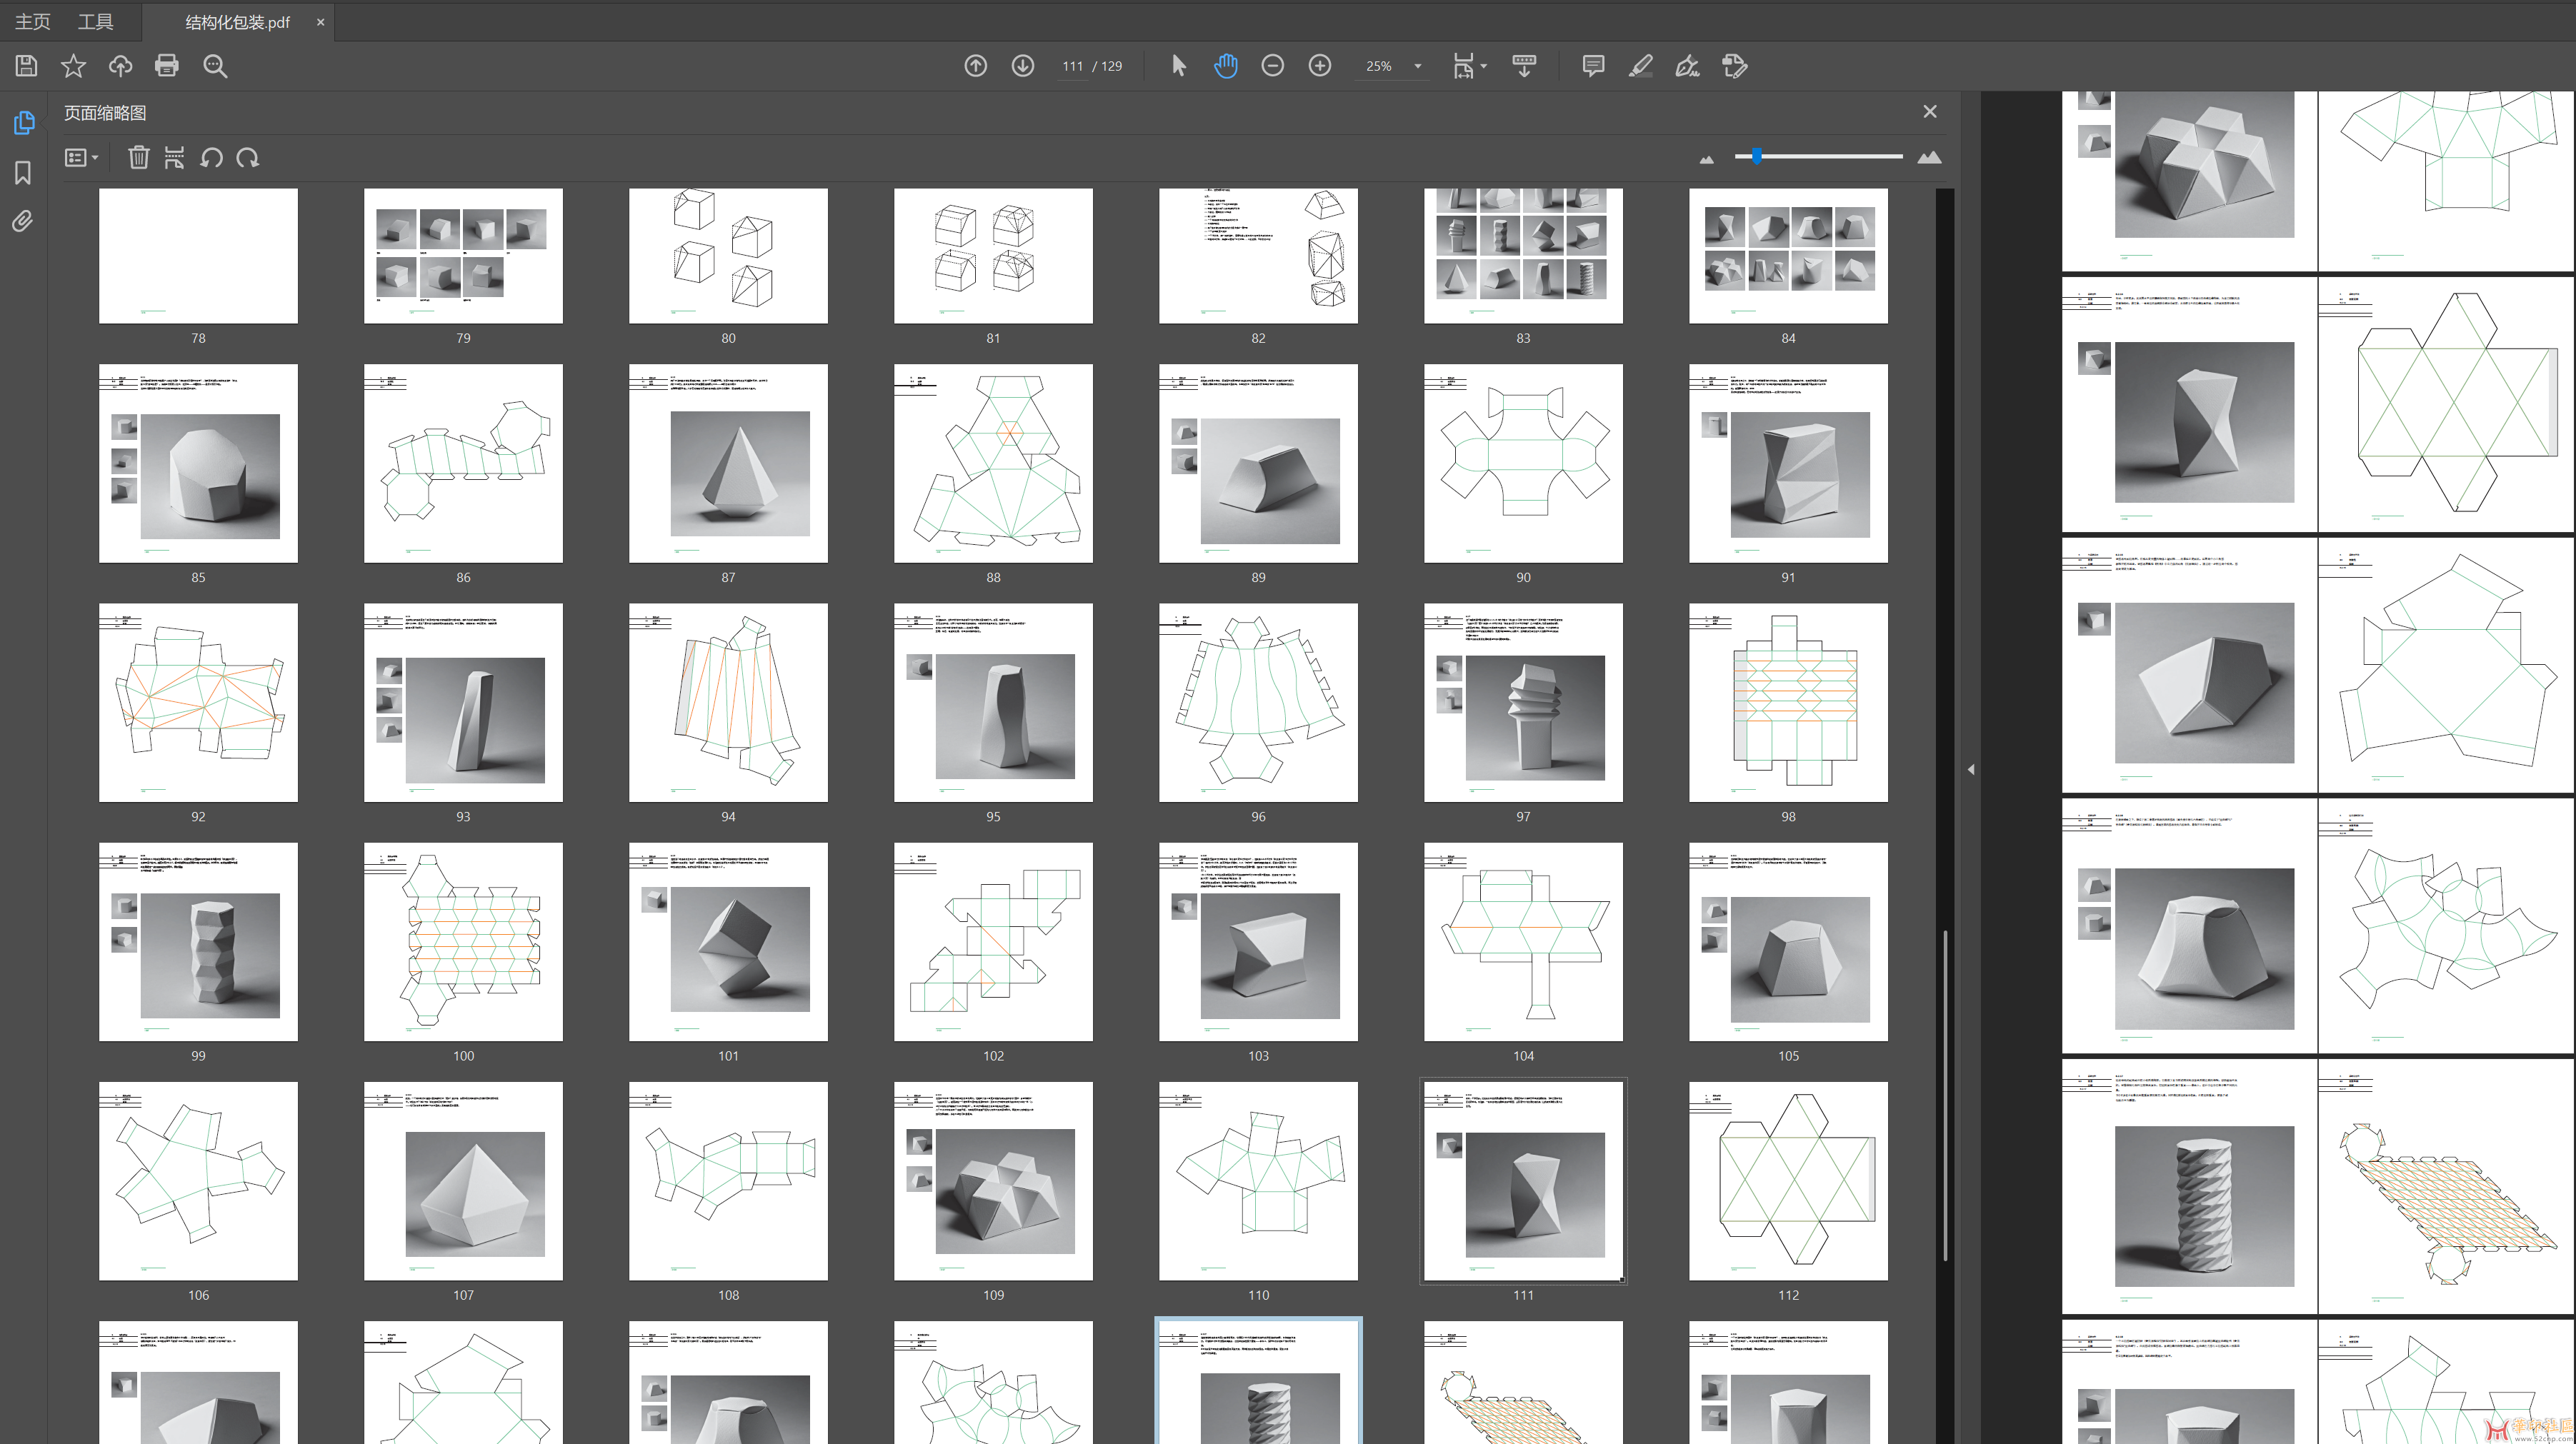Select the Hand pan tool

1226,66
